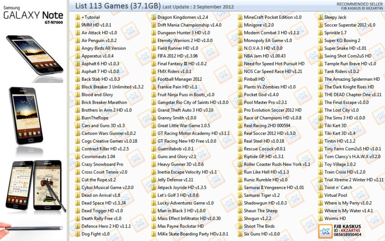Screen dimensions: 385x241
Task: Select the folder icon for Dead Trigger HD v1.0
Action: point(77,211)
